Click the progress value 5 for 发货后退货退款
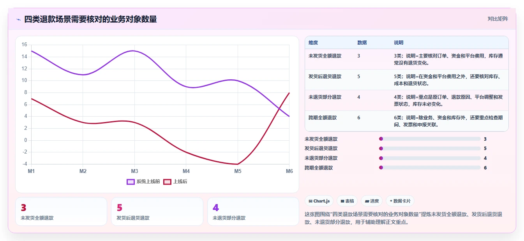Viewport: 524px width, 241px height. pyautogui.click(x=485, y=148)
